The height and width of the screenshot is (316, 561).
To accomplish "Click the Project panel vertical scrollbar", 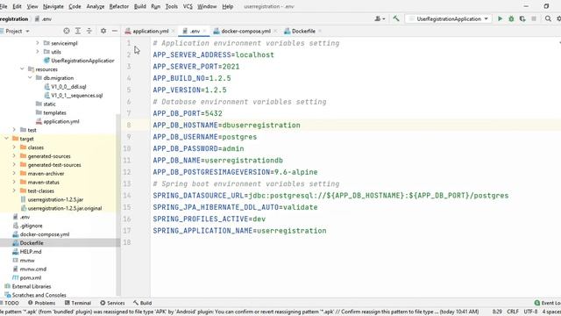I will click(118, 205).
